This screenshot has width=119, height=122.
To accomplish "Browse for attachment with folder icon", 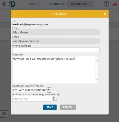I will pos(55,99).
